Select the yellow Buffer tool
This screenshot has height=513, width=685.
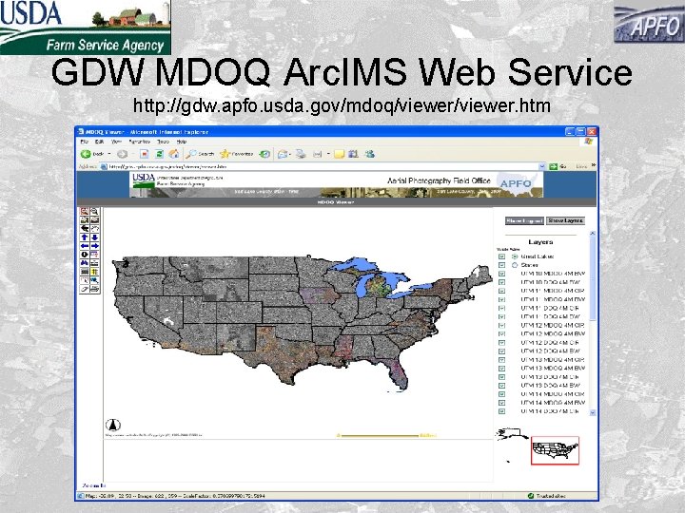[x=94, y=272]
